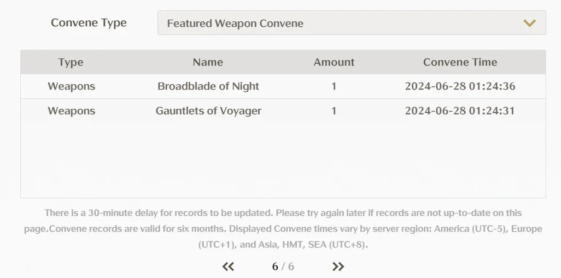561x278 pixels.
Task: Select the Gauntlets of Voyager entry
Action: [208, 111]
